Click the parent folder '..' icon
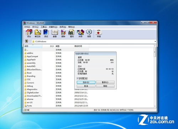Image resolution: width=178 pixels, height=129 pixels. [25, 50]
